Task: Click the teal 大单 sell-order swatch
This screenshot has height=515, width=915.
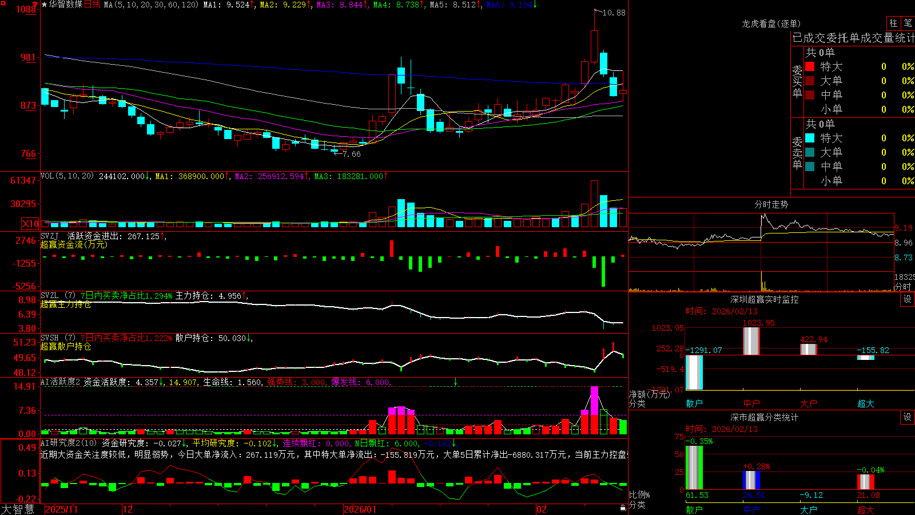Action: (x=810, y=152)
